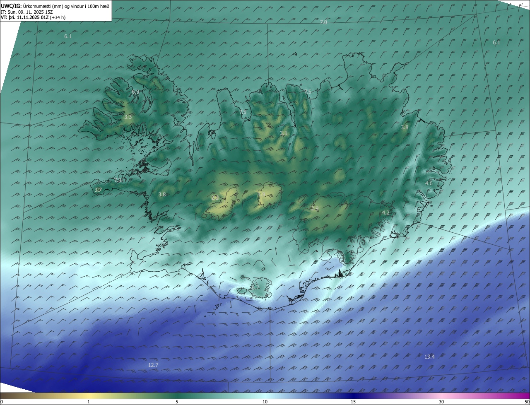This screenshot has height=405, width=530.
Task: Click the 3.7 value on Snæfellsnes peninsula tip
Action: pyautogui.click(x=98, y=190)
